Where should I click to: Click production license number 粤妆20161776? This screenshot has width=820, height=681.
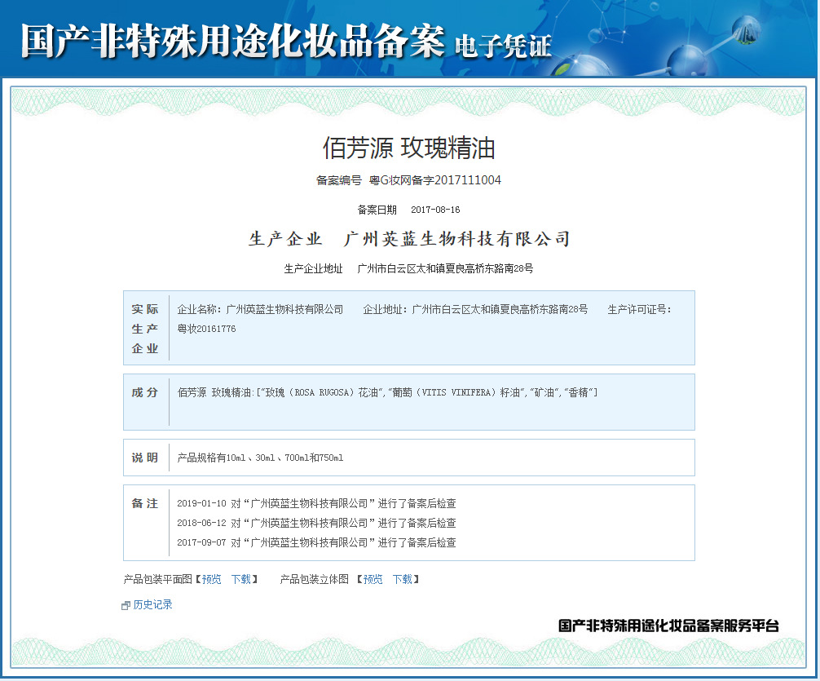tap(206, 329)
